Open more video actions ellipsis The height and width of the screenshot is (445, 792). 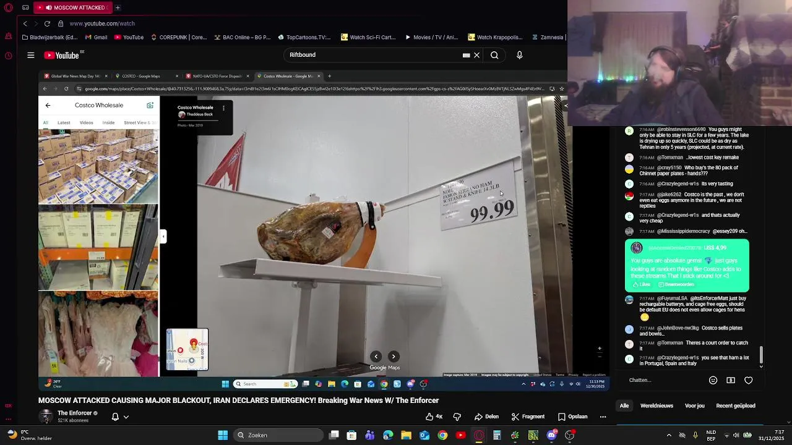point(603,417)
